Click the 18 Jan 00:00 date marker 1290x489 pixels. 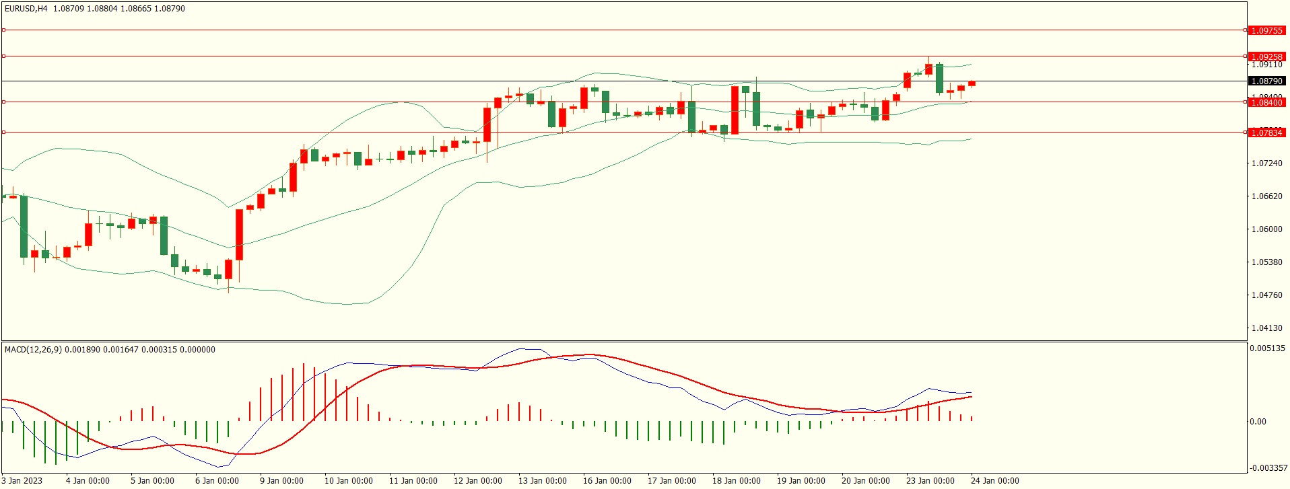736,480
